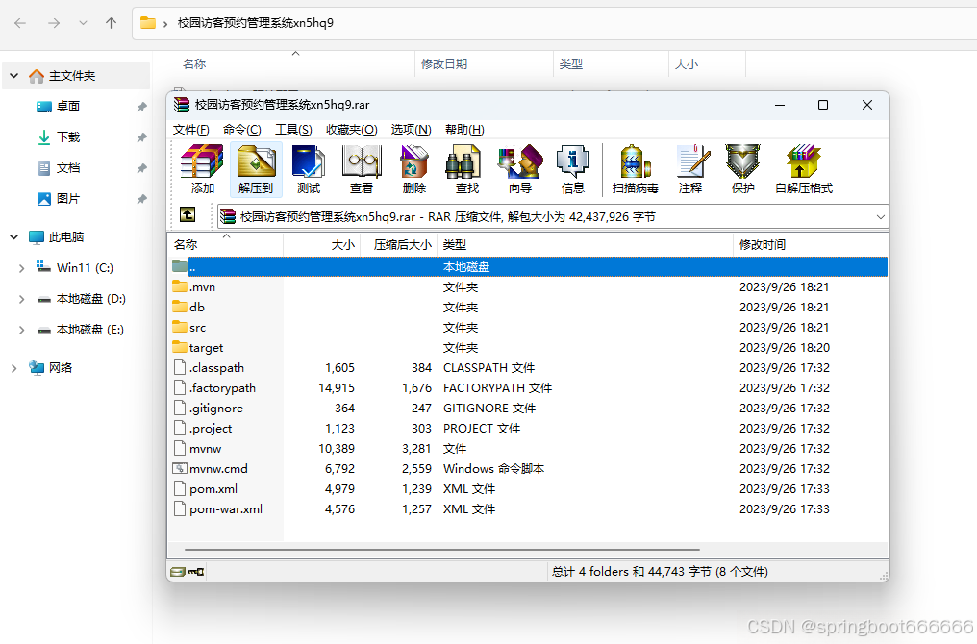Sort by Modified (修改时间) column in WinRAR
Image resolution: width=977 pixels, height=644 pixels.
pos(810,245)
